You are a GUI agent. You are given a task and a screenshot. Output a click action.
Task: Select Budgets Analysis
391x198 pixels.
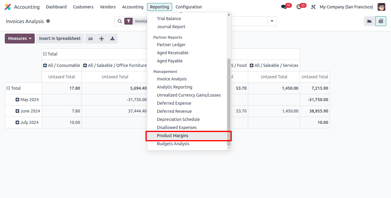[x=187, y=144]
